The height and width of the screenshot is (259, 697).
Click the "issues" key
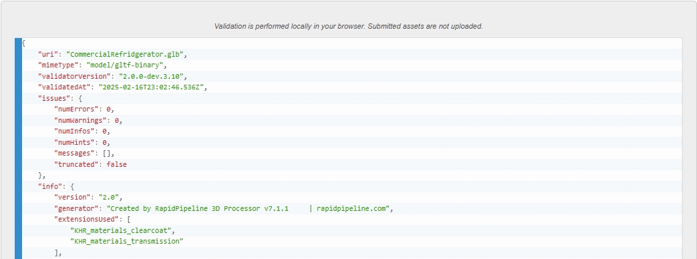54,98
